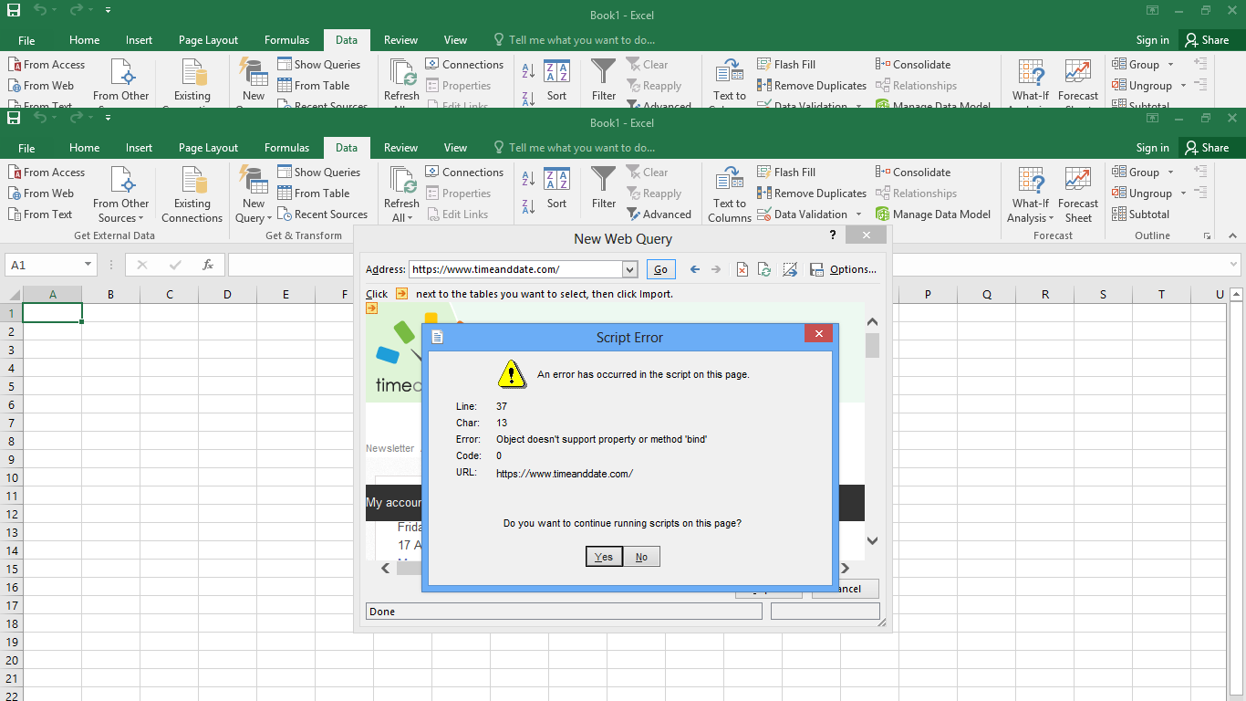Switch to Review tab in lower ribbon

coord(400,148)
